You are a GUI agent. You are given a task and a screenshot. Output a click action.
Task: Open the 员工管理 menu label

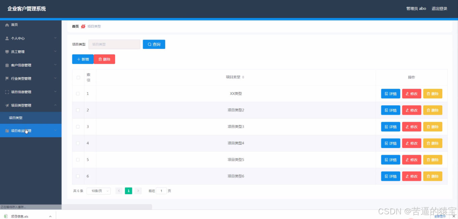tap(18, 52)
